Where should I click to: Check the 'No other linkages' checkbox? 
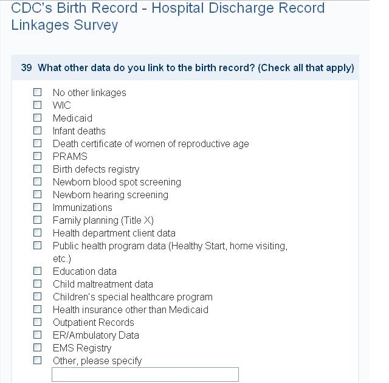38,92
